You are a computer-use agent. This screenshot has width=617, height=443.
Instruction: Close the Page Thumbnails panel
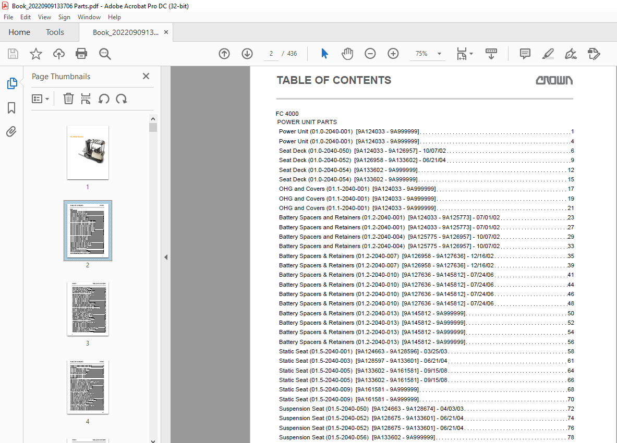(146, 76)
